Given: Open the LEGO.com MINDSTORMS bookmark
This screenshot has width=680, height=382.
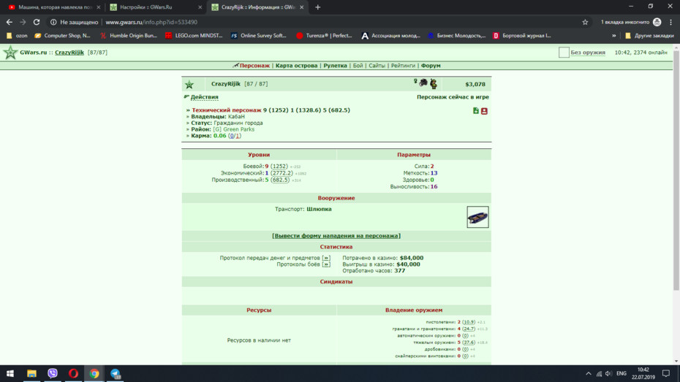Looking at the screenshot, I should click(x=194, y=36).
